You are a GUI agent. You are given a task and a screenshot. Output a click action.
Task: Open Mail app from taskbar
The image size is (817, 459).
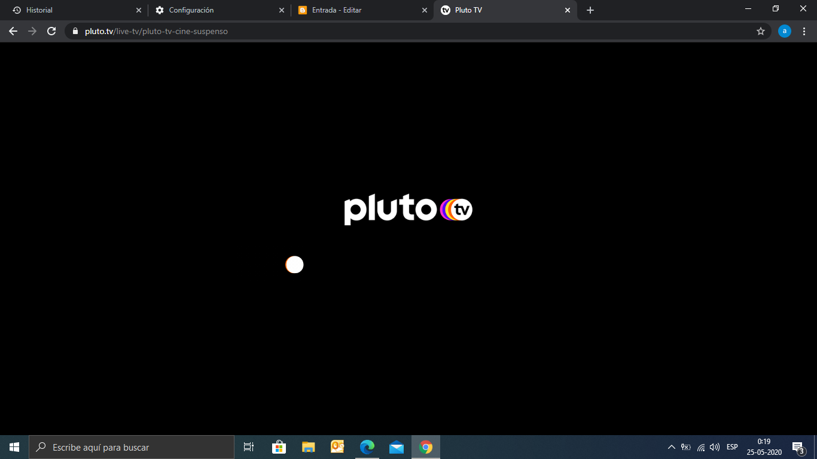396,447
